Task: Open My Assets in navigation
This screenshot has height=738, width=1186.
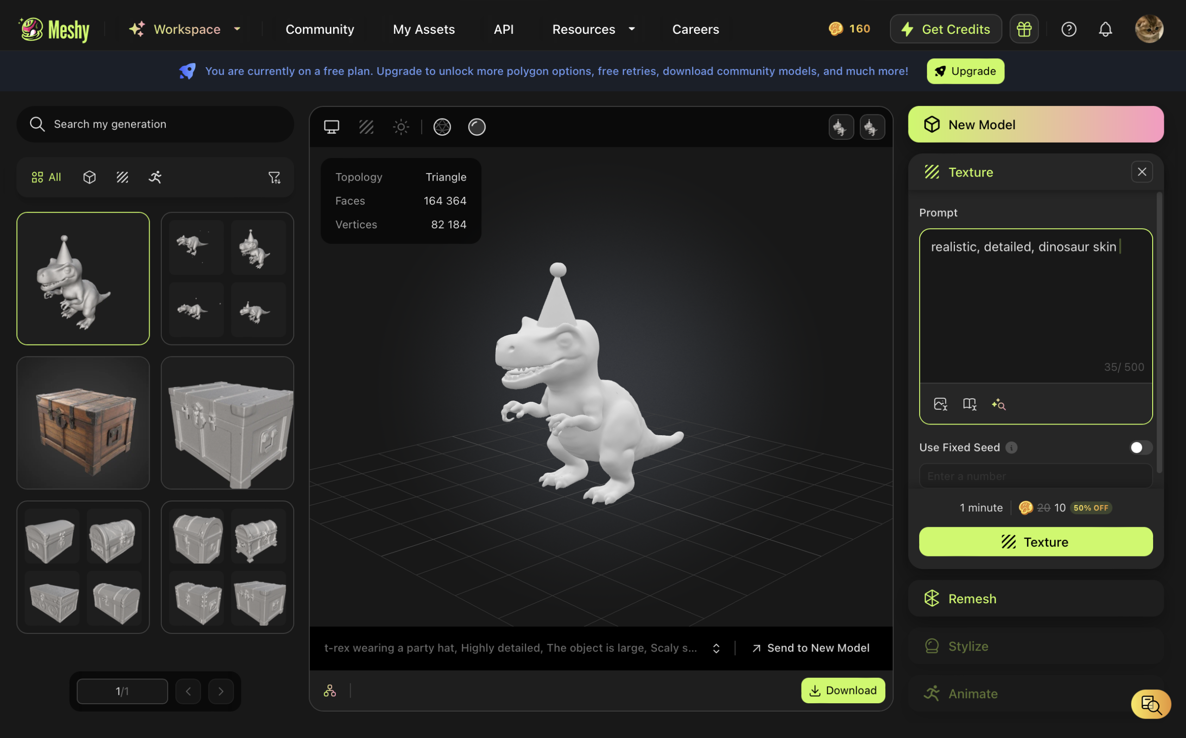Action: [423, 29]
